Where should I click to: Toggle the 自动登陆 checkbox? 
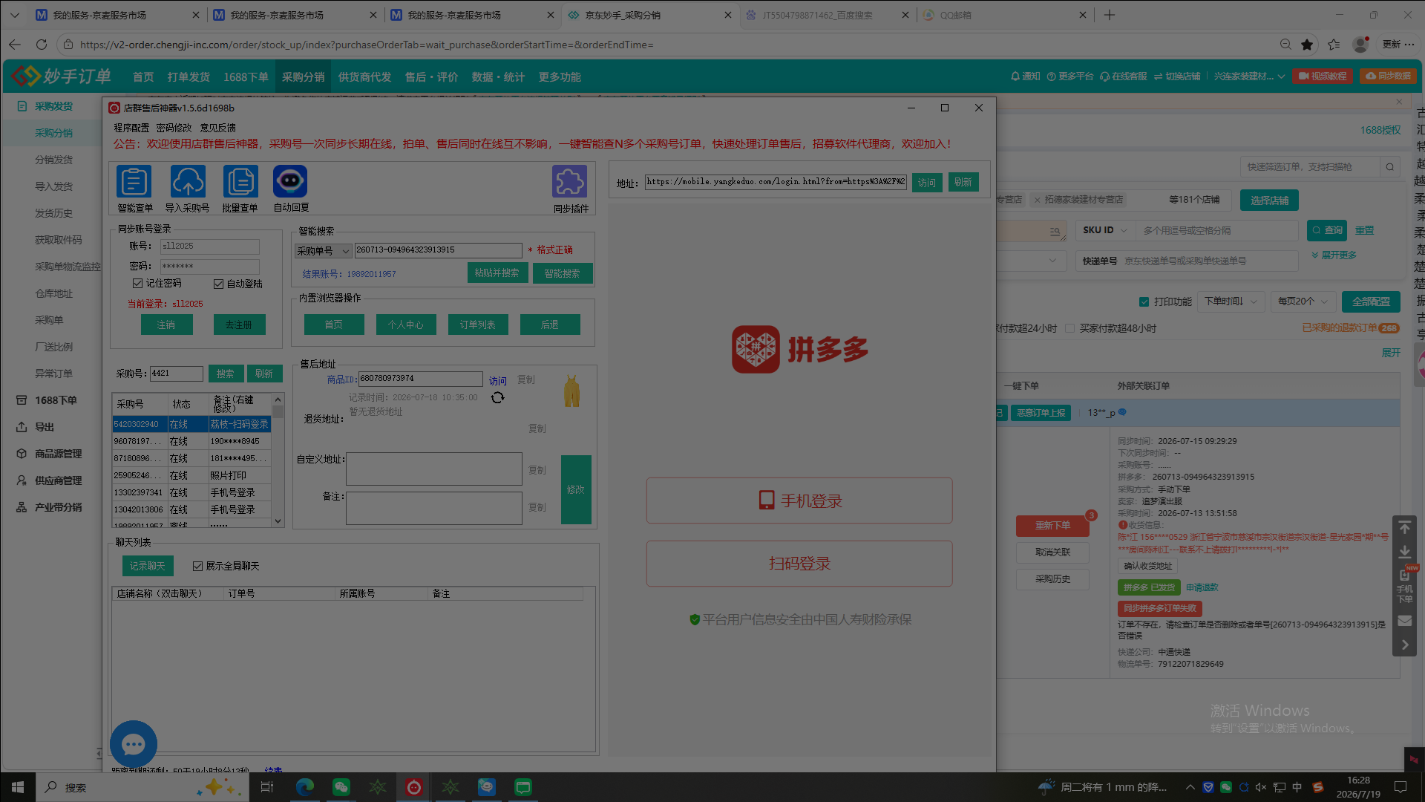coord(218,284)
